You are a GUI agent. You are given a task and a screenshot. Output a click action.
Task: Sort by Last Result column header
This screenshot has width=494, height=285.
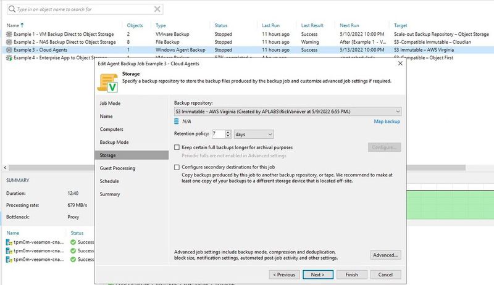pyautogui.click(x=312, y=25)
